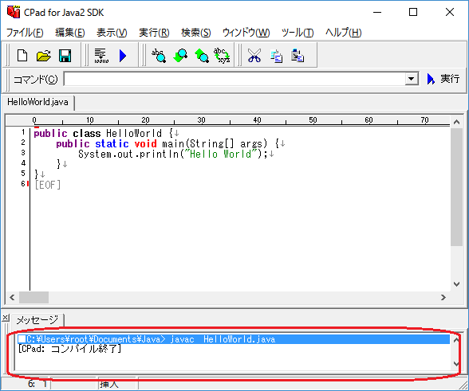
Task: Select the HelloWorld.java editor tab
Action: click(x=37, y=102)
